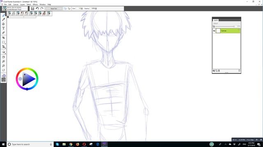The image size is (263, 147).
Task: Switch to the Layers panel tab
Action: coord(216,20)
